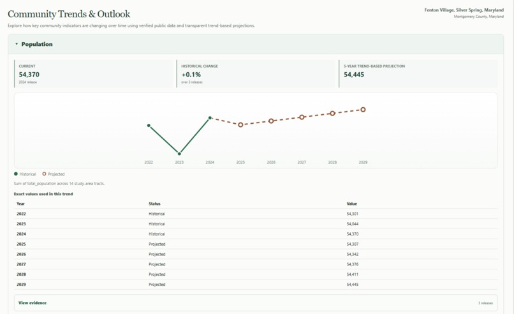The height and width of the screenshot is (314, 514).
Task: Select the 2024 historical data point on chart
Action: point(210,118)
